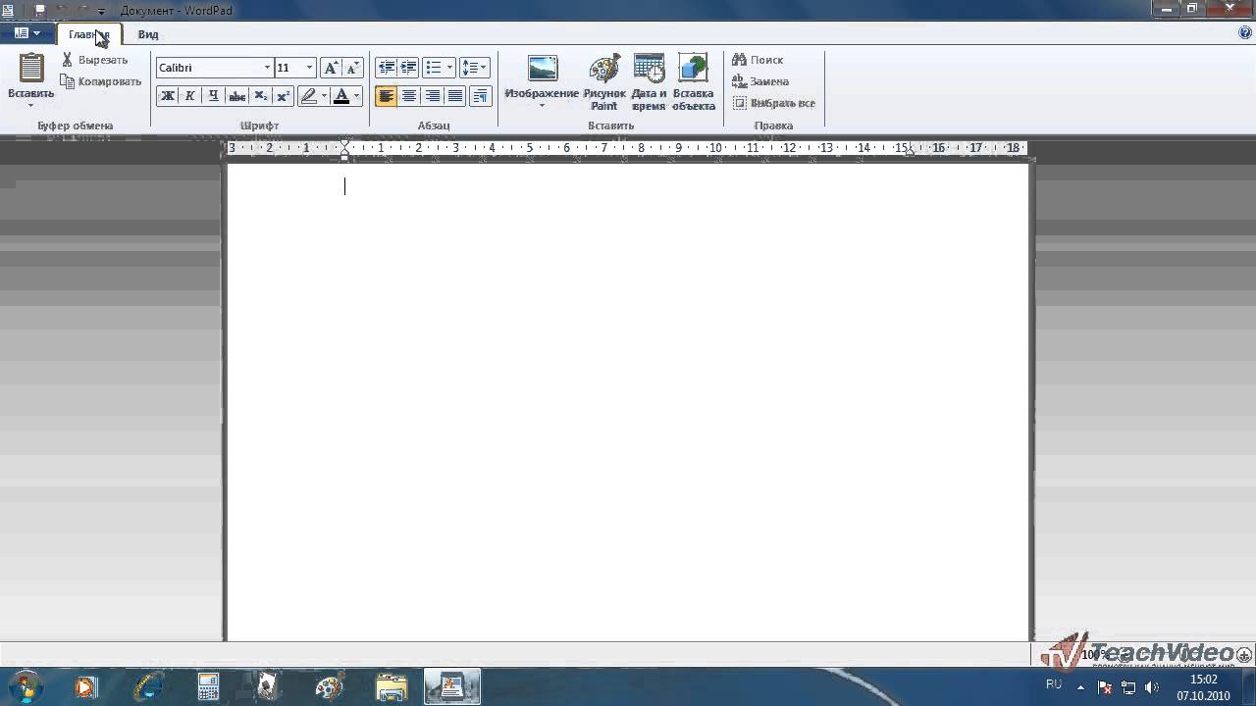Toggle Subscript formatting
The width and height of the screenshot is (1256, 706).
coord(260,95)
